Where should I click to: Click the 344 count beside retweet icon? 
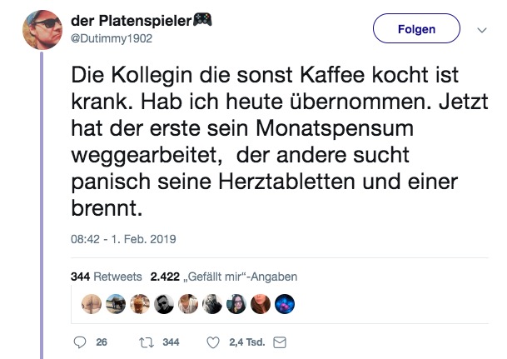[x=171, y=342]
